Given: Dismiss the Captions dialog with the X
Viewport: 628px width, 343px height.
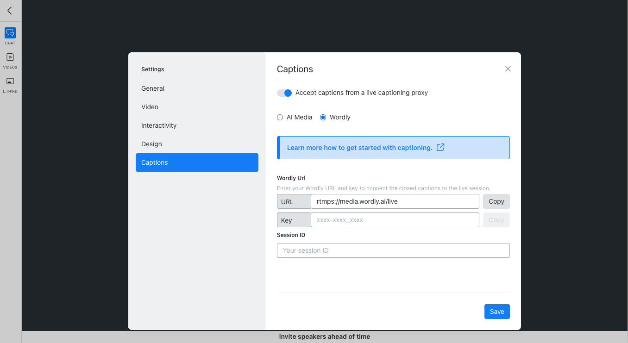Looking at the screenshot, I should [x=508, y=69].
